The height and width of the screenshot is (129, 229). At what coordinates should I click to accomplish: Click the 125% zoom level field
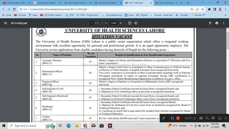[x=113, y=23]
